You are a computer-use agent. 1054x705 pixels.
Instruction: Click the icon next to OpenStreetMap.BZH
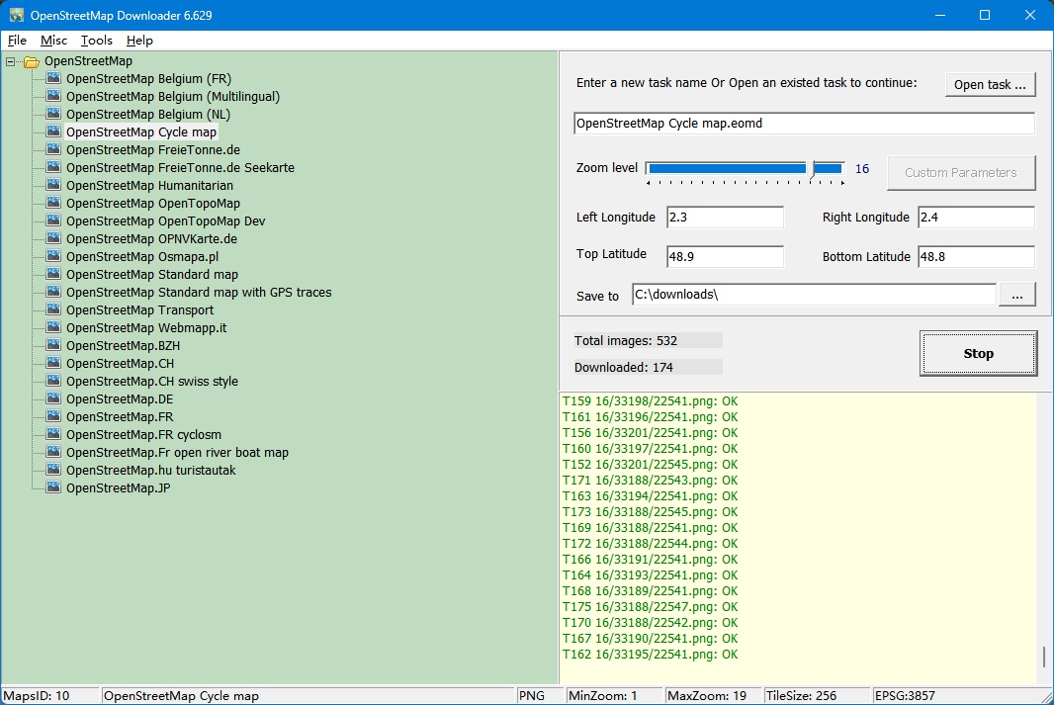tap(53, 345)
